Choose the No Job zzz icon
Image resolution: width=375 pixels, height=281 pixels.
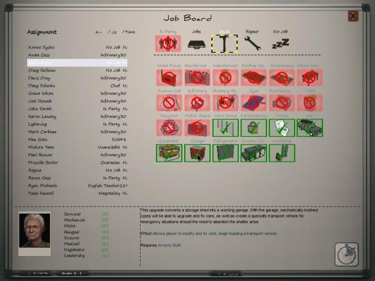[x=281, y=44]
